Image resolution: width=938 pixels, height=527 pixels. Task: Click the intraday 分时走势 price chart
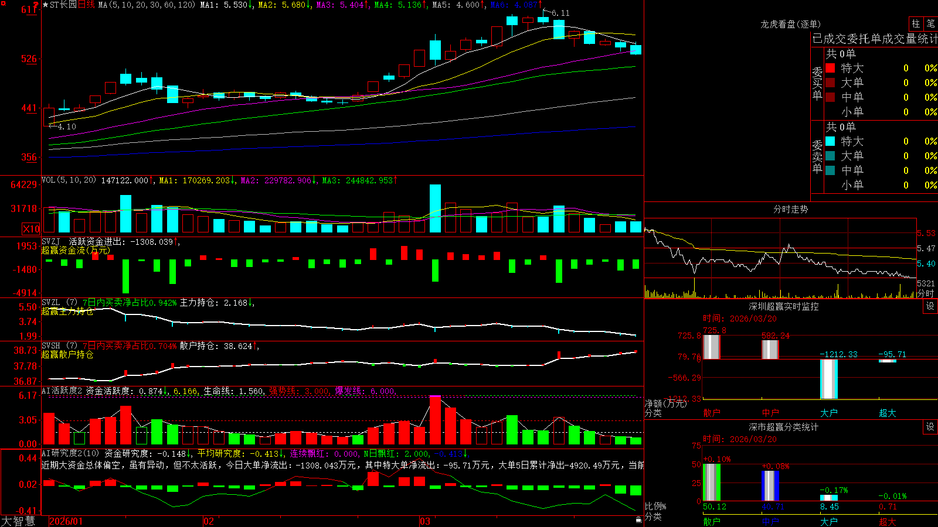pos(780,248)
